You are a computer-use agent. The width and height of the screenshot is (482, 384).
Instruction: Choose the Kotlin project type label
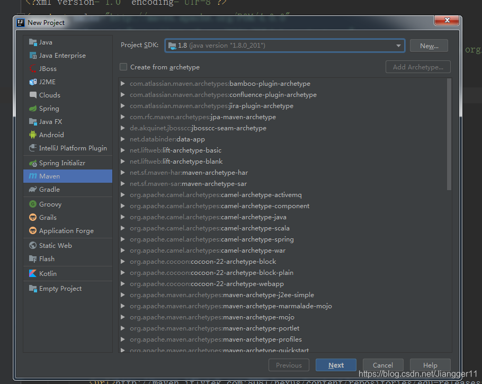click(x=48, y=273)
